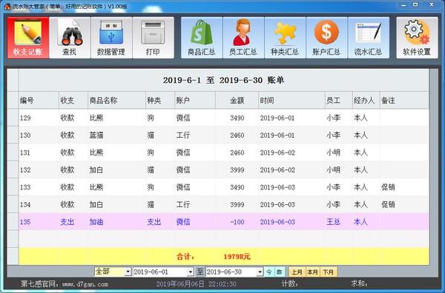Click the 账户 column header
The height and width of the screenshot is (293, 445).
click(195, 100)
